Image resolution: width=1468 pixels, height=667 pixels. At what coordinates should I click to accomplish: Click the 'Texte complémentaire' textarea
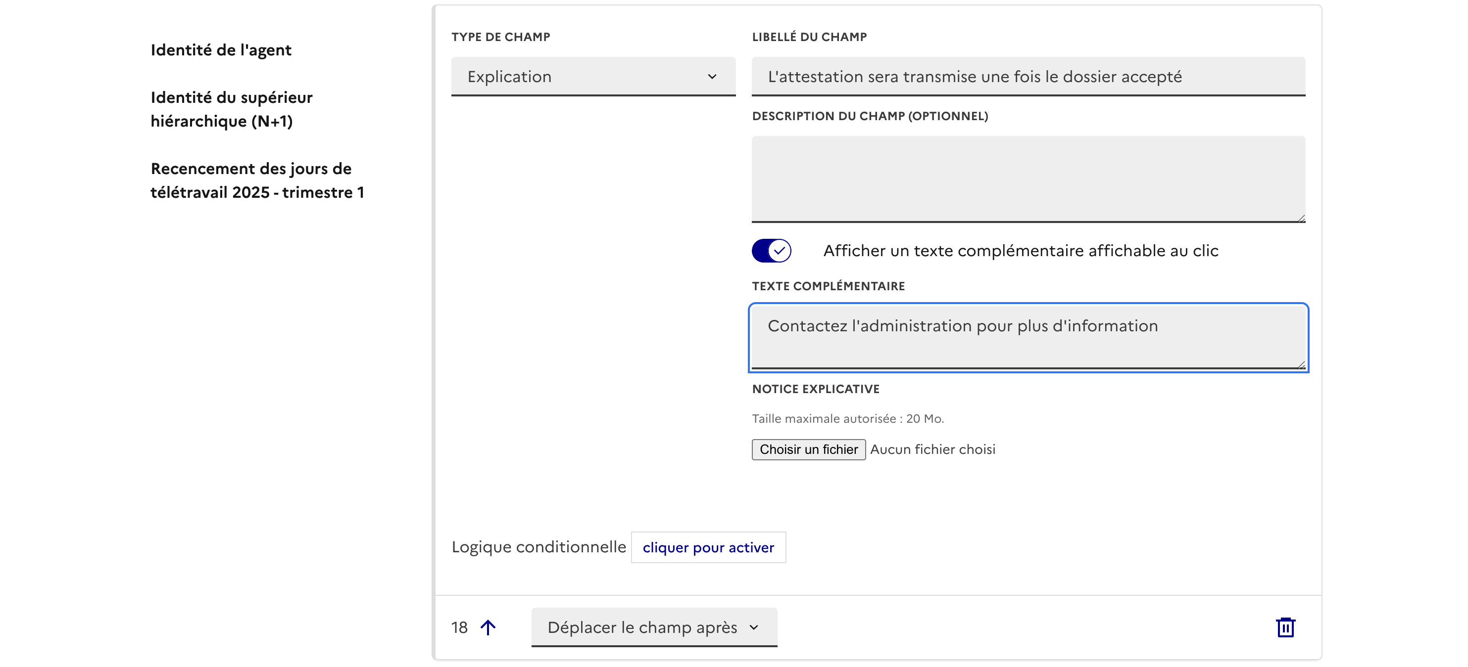[x=1028, y=337]
